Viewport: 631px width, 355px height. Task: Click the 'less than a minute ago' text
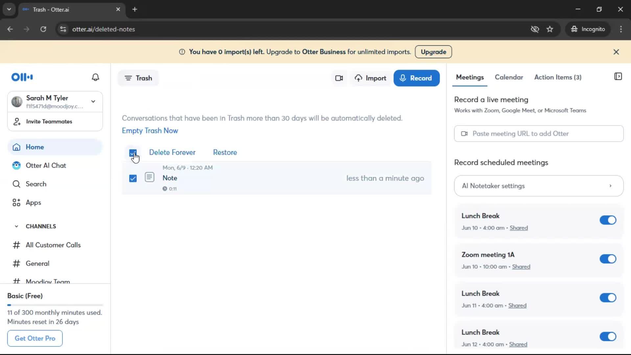pyautogui.click(x=385, y=178)
